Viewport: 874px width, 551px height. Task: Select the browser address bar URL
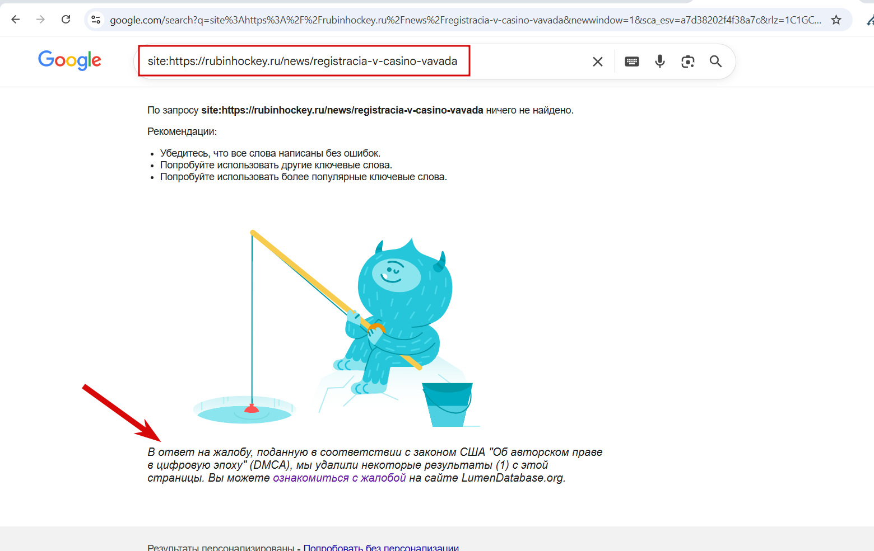tap(466, 20)
